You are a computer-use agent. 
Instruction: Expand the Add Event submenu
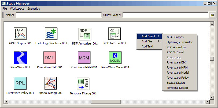(149, 36)
